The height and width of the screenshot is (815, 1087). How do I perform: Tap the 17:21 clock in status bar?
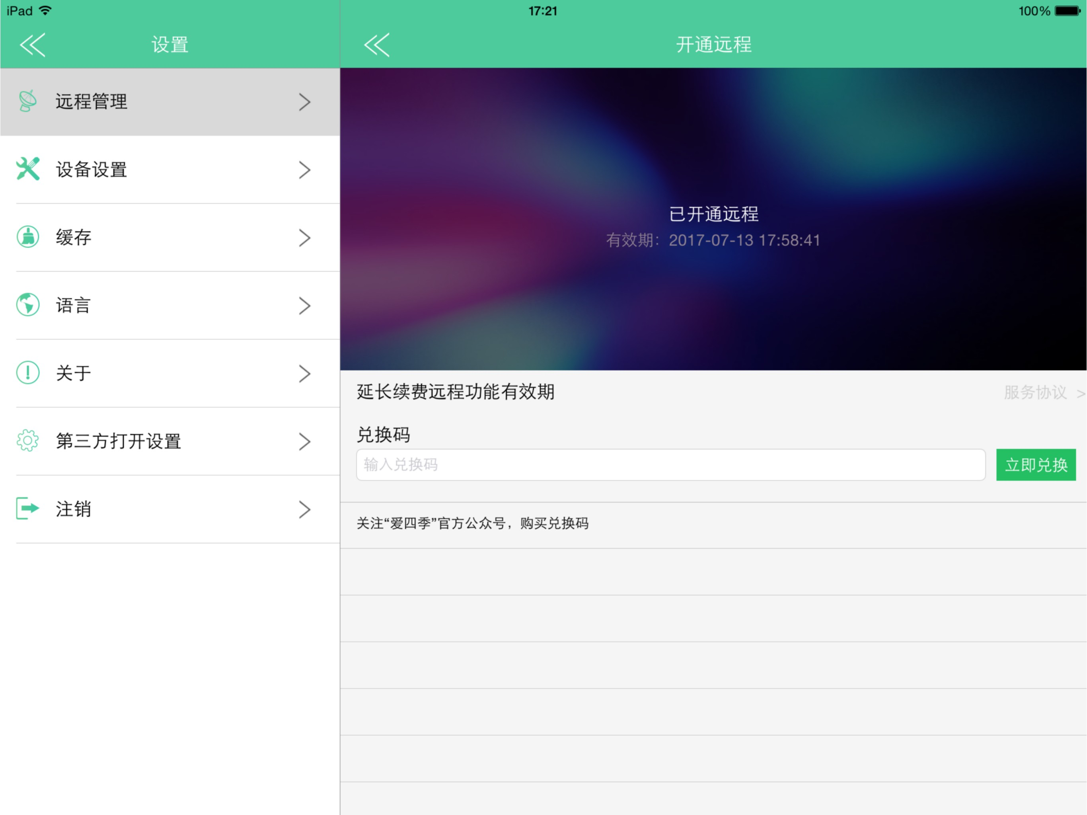click(x=543, y=11)
